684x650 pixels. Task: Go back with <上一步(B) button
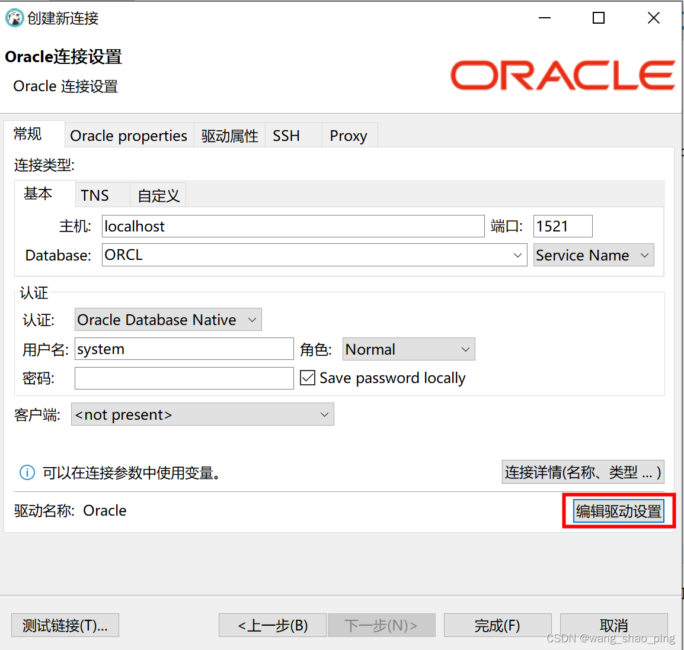(x=273, y=625)
